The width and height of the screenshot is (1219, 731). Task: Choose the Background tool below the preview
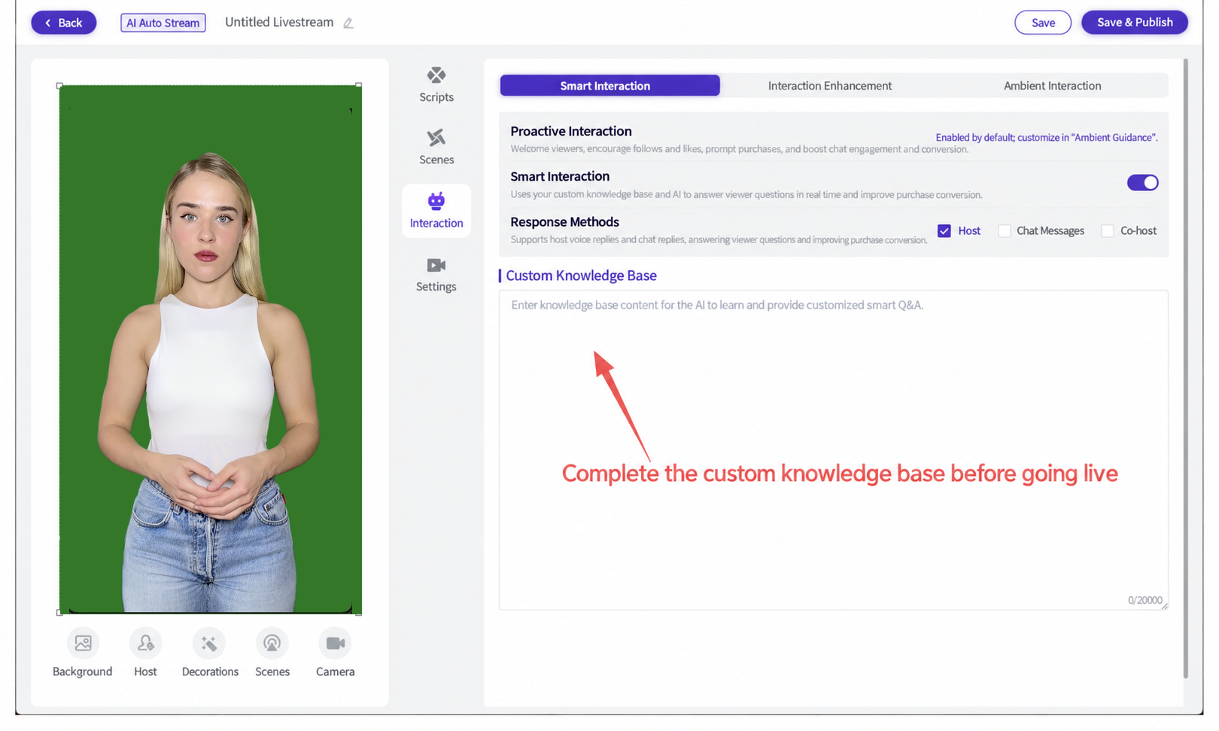coord(83,653)
